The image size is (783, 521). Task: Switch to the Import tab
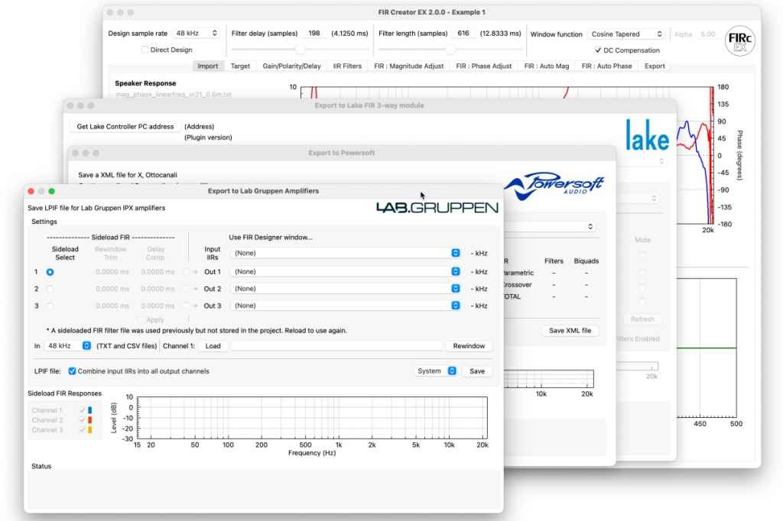208,66
